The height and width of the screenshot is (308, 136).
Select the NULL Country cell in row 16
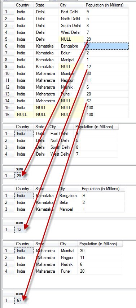click(24, 115)
